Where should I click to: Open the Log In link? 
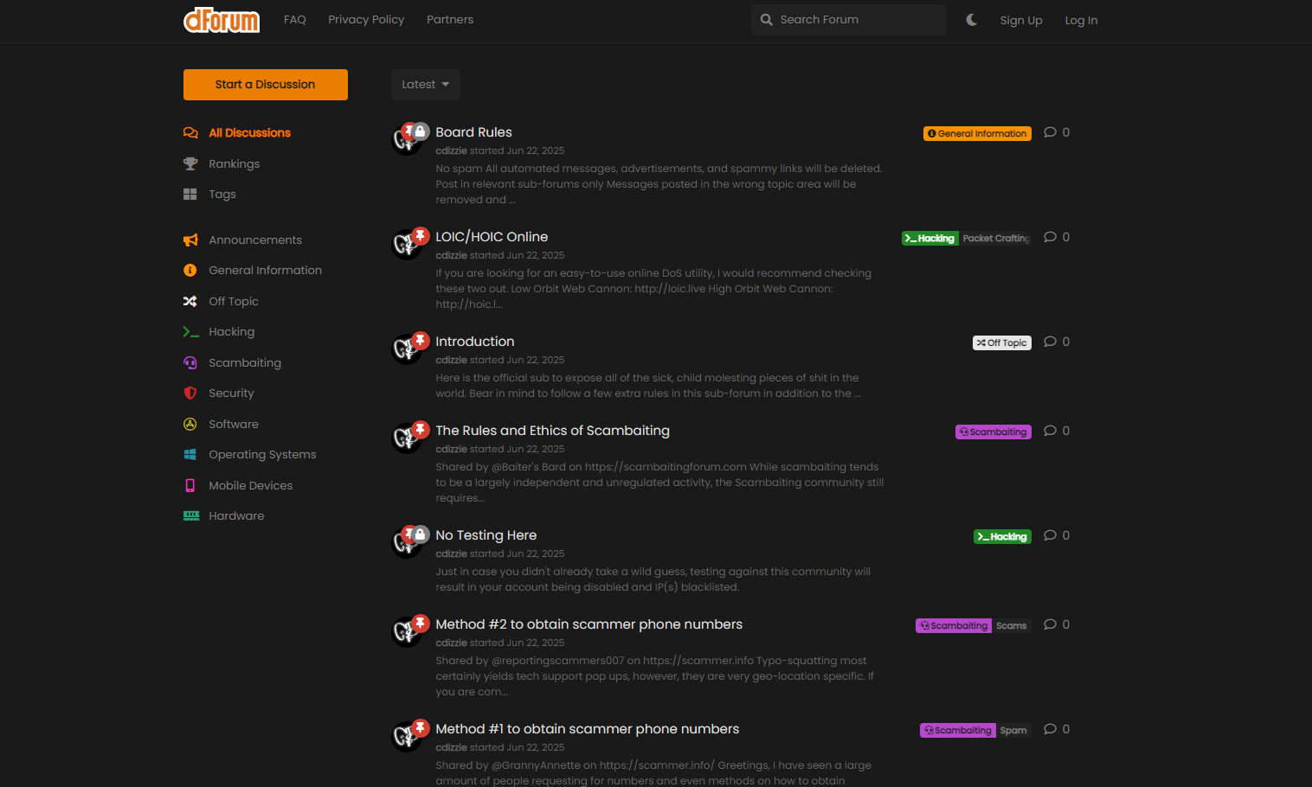click(1081, 19)
